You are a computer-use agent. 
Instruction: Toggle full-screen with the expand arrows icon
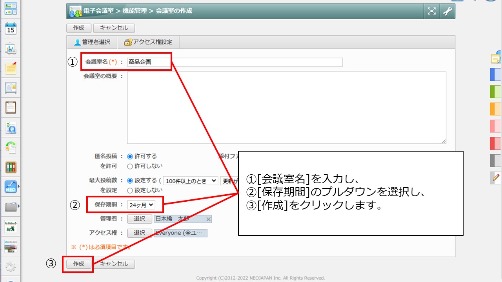(432, 11)
